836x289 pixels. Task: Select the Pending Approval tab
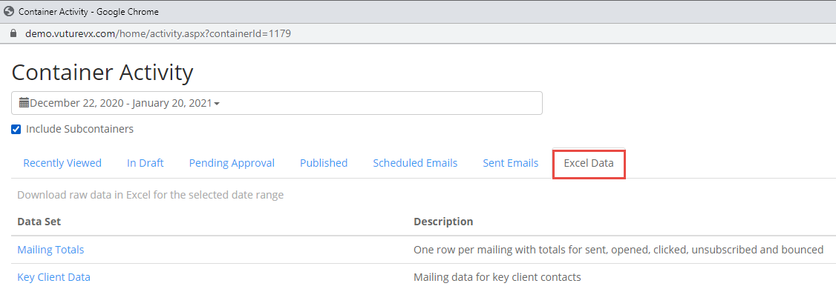232,163
